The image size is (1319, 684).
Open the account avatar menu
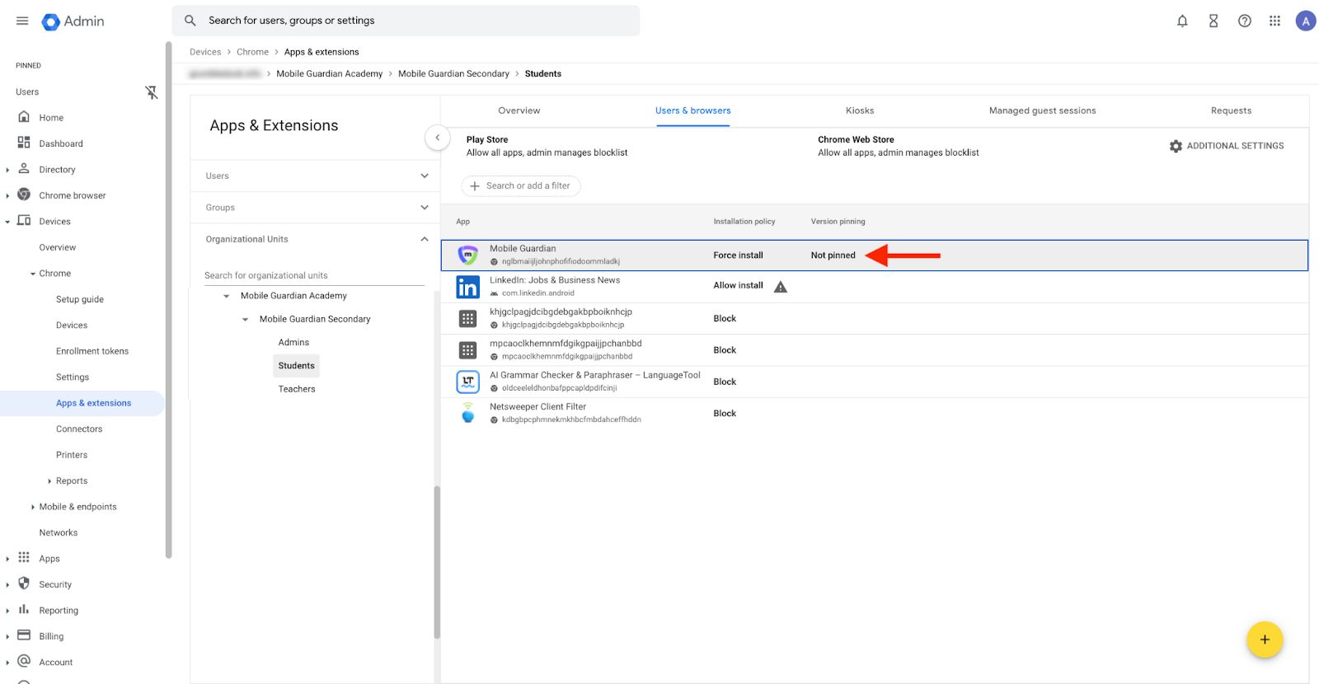pos(1306,21)
